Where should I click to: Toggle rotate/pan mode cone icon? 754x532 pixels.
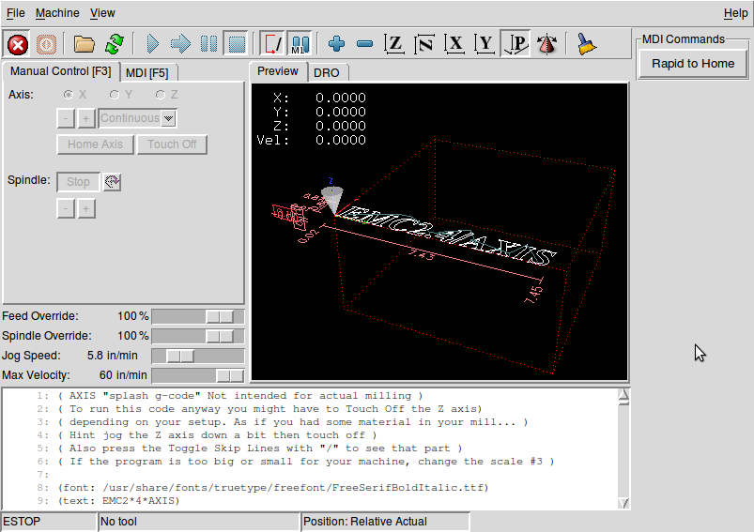[546, 44]
